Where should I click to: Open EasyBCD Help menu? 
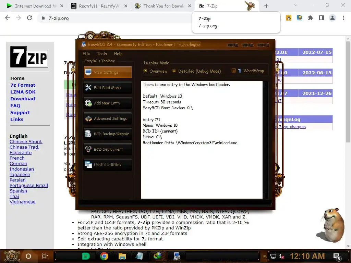[118, 54]
